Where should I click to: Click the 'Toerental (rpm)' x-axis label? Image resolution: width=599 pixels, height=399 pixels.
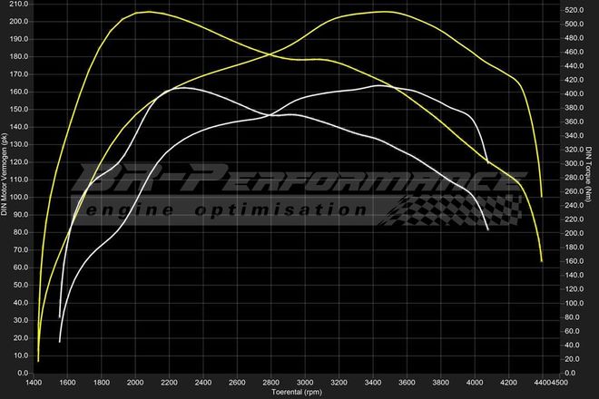[x=297, y=393]
